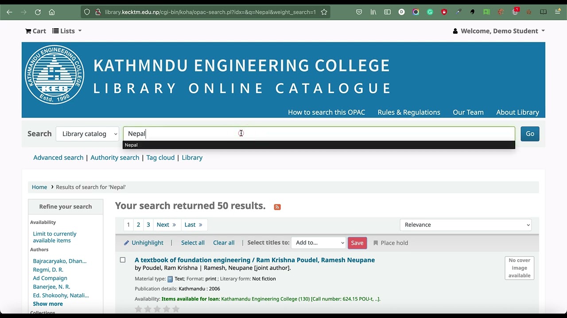View the site security shield info

(x=87, y=12)
